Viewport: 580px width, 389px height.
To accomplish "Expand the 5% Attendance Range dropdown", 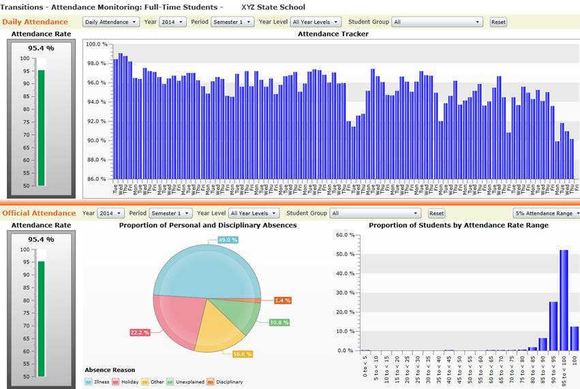I will [547, 213].
